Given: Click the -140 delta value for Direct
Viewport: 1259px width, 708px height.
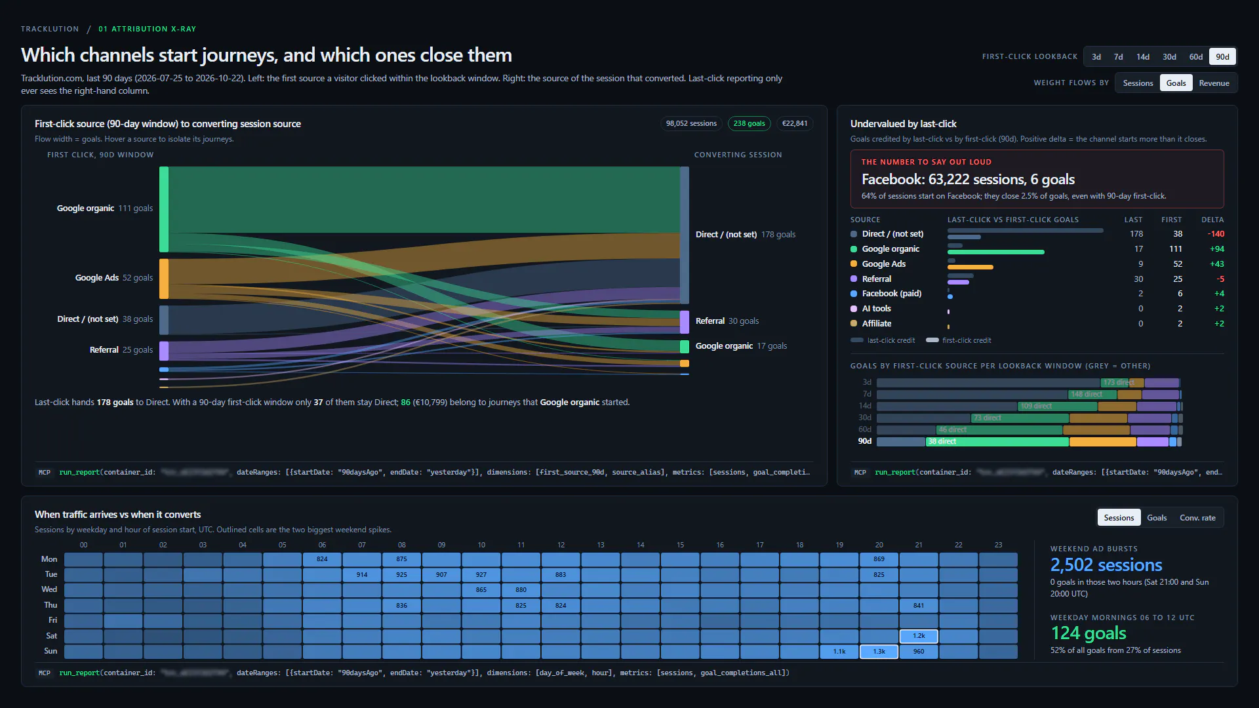Looking at the screenshot, I should point(1216,234).
